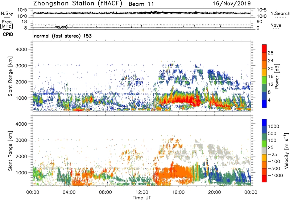Image resolution: width=290 pixels, height=200 pixels.
Task: Click the power colorbar red top segment
Action: tap(264, 49)
